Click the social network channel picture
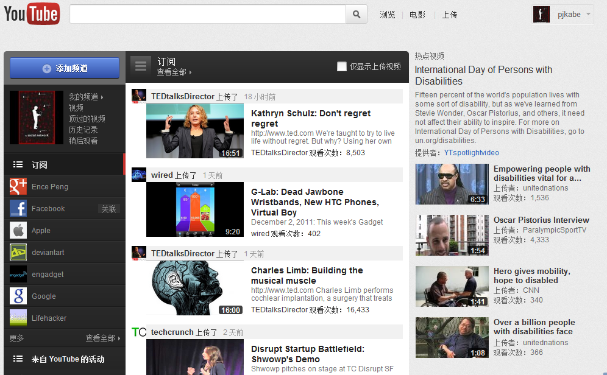607x375 pixels. point(37,117)
